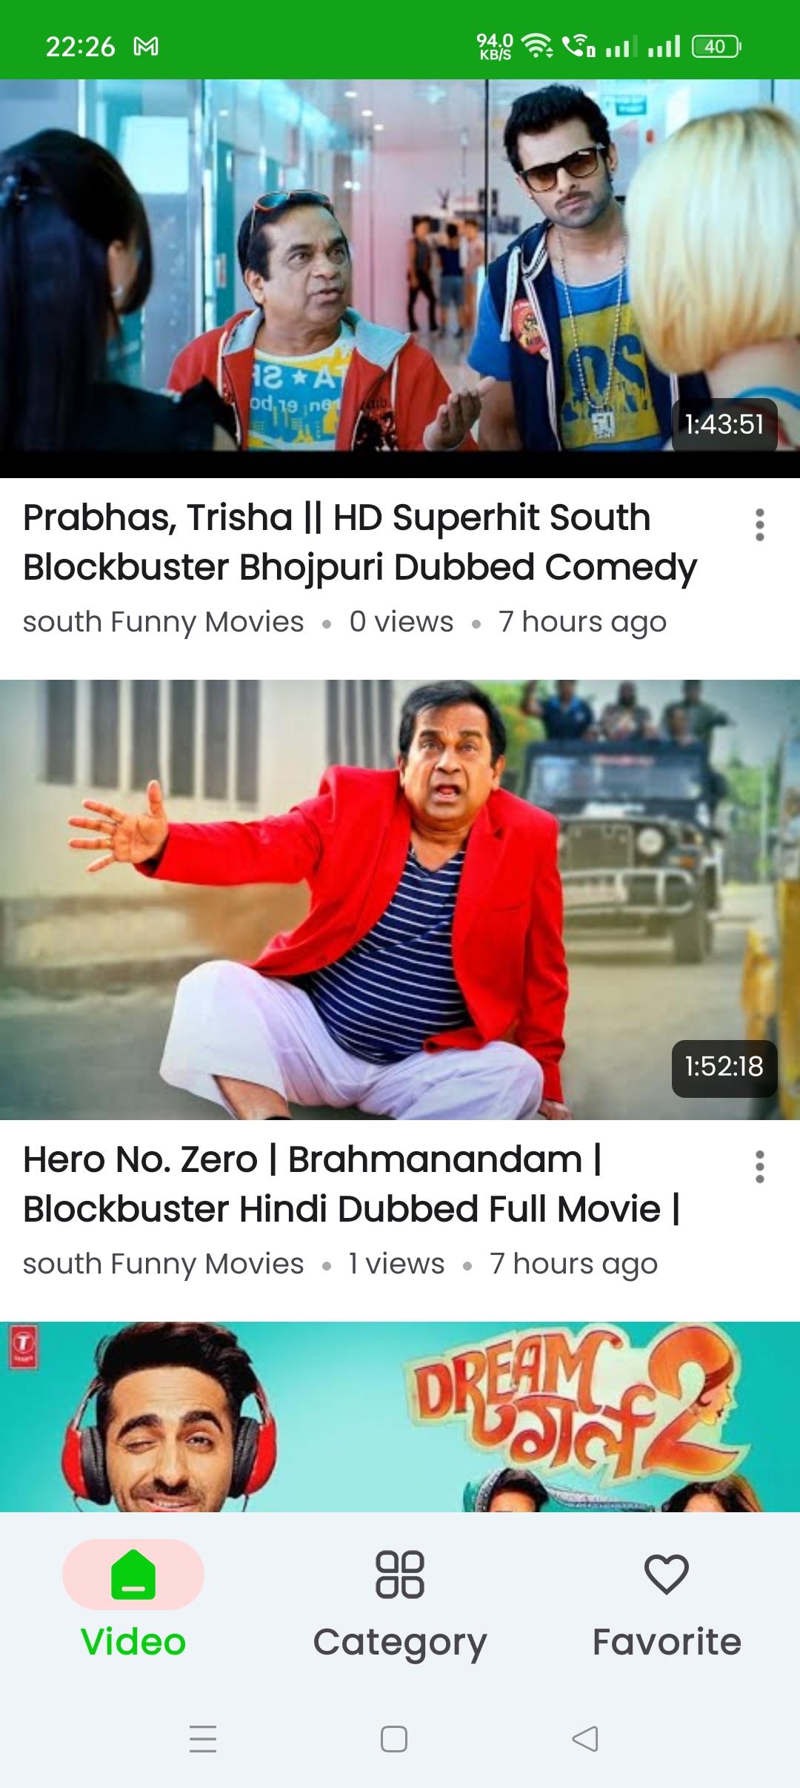Tap south Funny Movies channel under second video
Viewport: 800px width, 1788px height.
(x=163, y=1264)
